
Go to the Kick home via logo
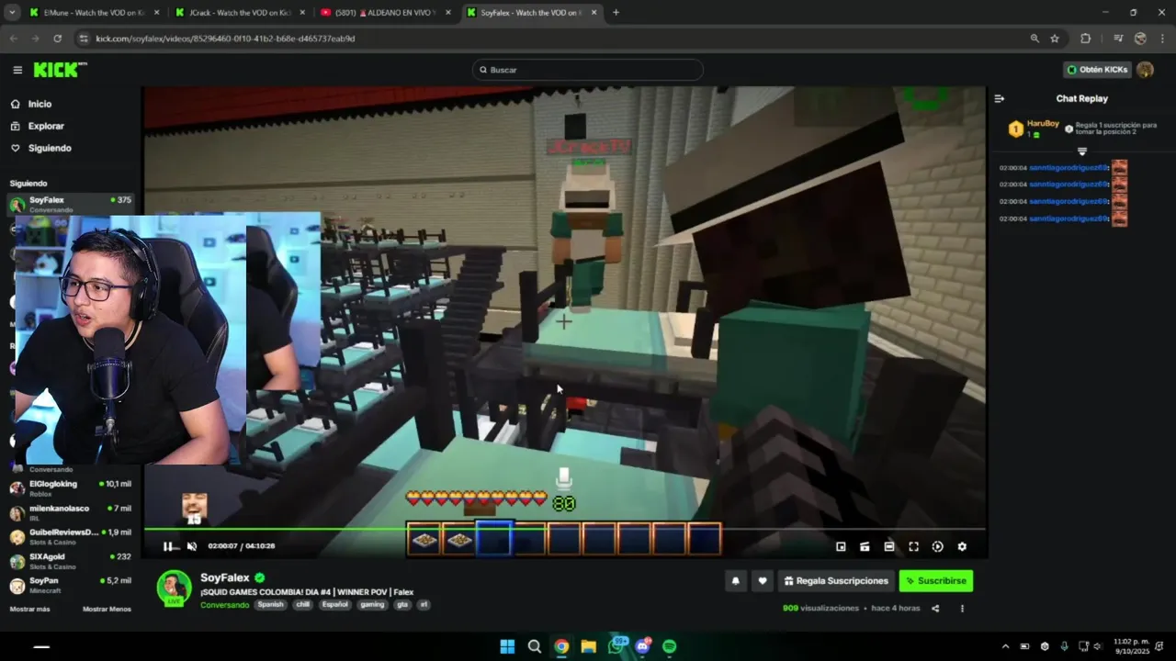pos(60,70)
